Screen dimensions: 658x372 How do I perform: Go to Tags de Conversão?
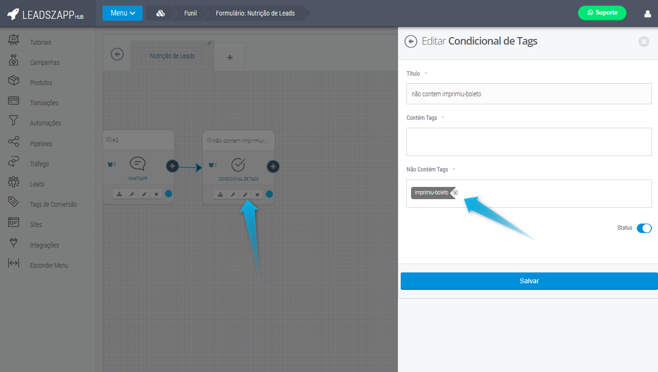(53, 204)
